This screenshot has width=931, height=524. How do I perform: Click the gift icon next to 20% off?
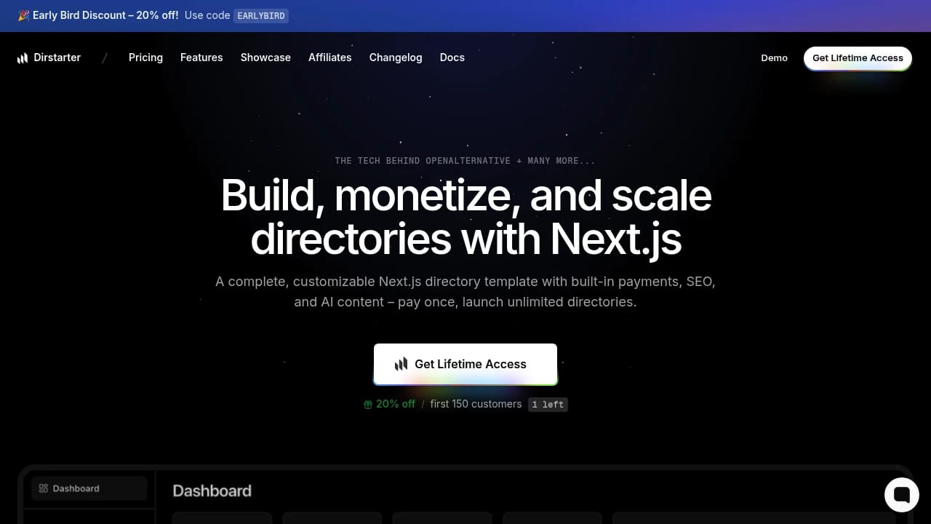tap(367, 404)
